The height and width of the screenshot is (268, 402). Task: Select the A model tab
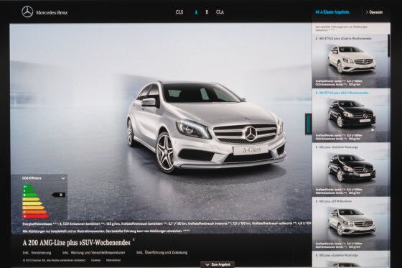pos(196,12)
